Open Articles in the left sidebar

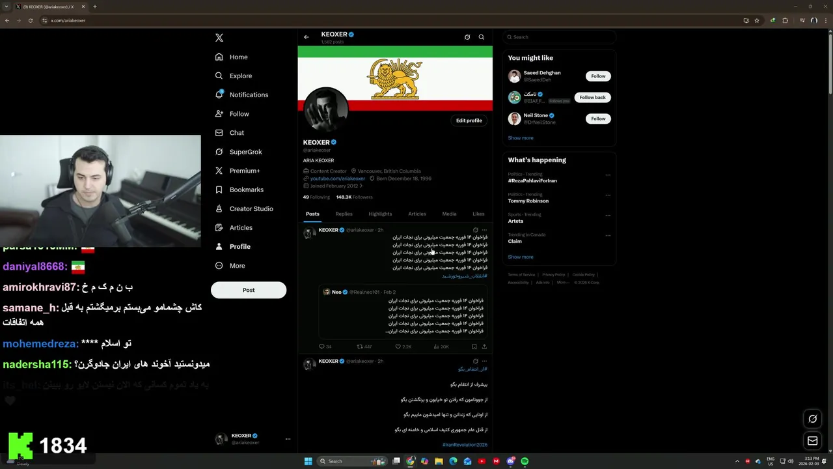(x=234, y=227)
